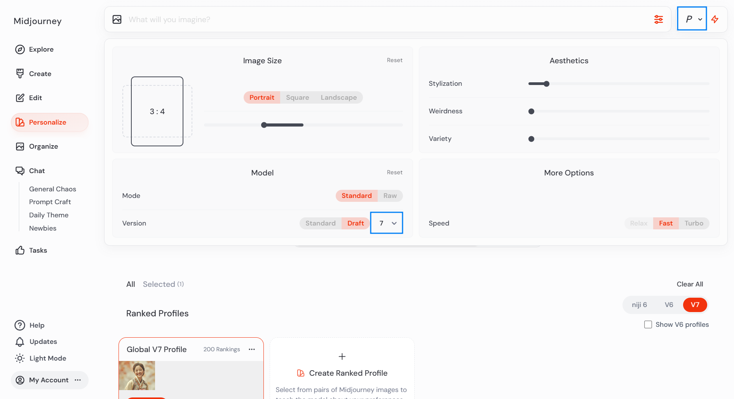Click the Personalize icon in sidebar

(x=20, y=122)
